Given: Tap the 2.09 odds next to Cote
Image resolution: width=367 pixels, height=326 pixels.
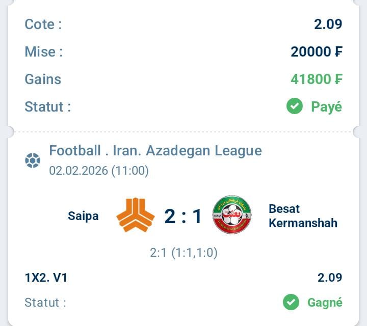Looking at the screenshot, I should [x=328, y=24].
